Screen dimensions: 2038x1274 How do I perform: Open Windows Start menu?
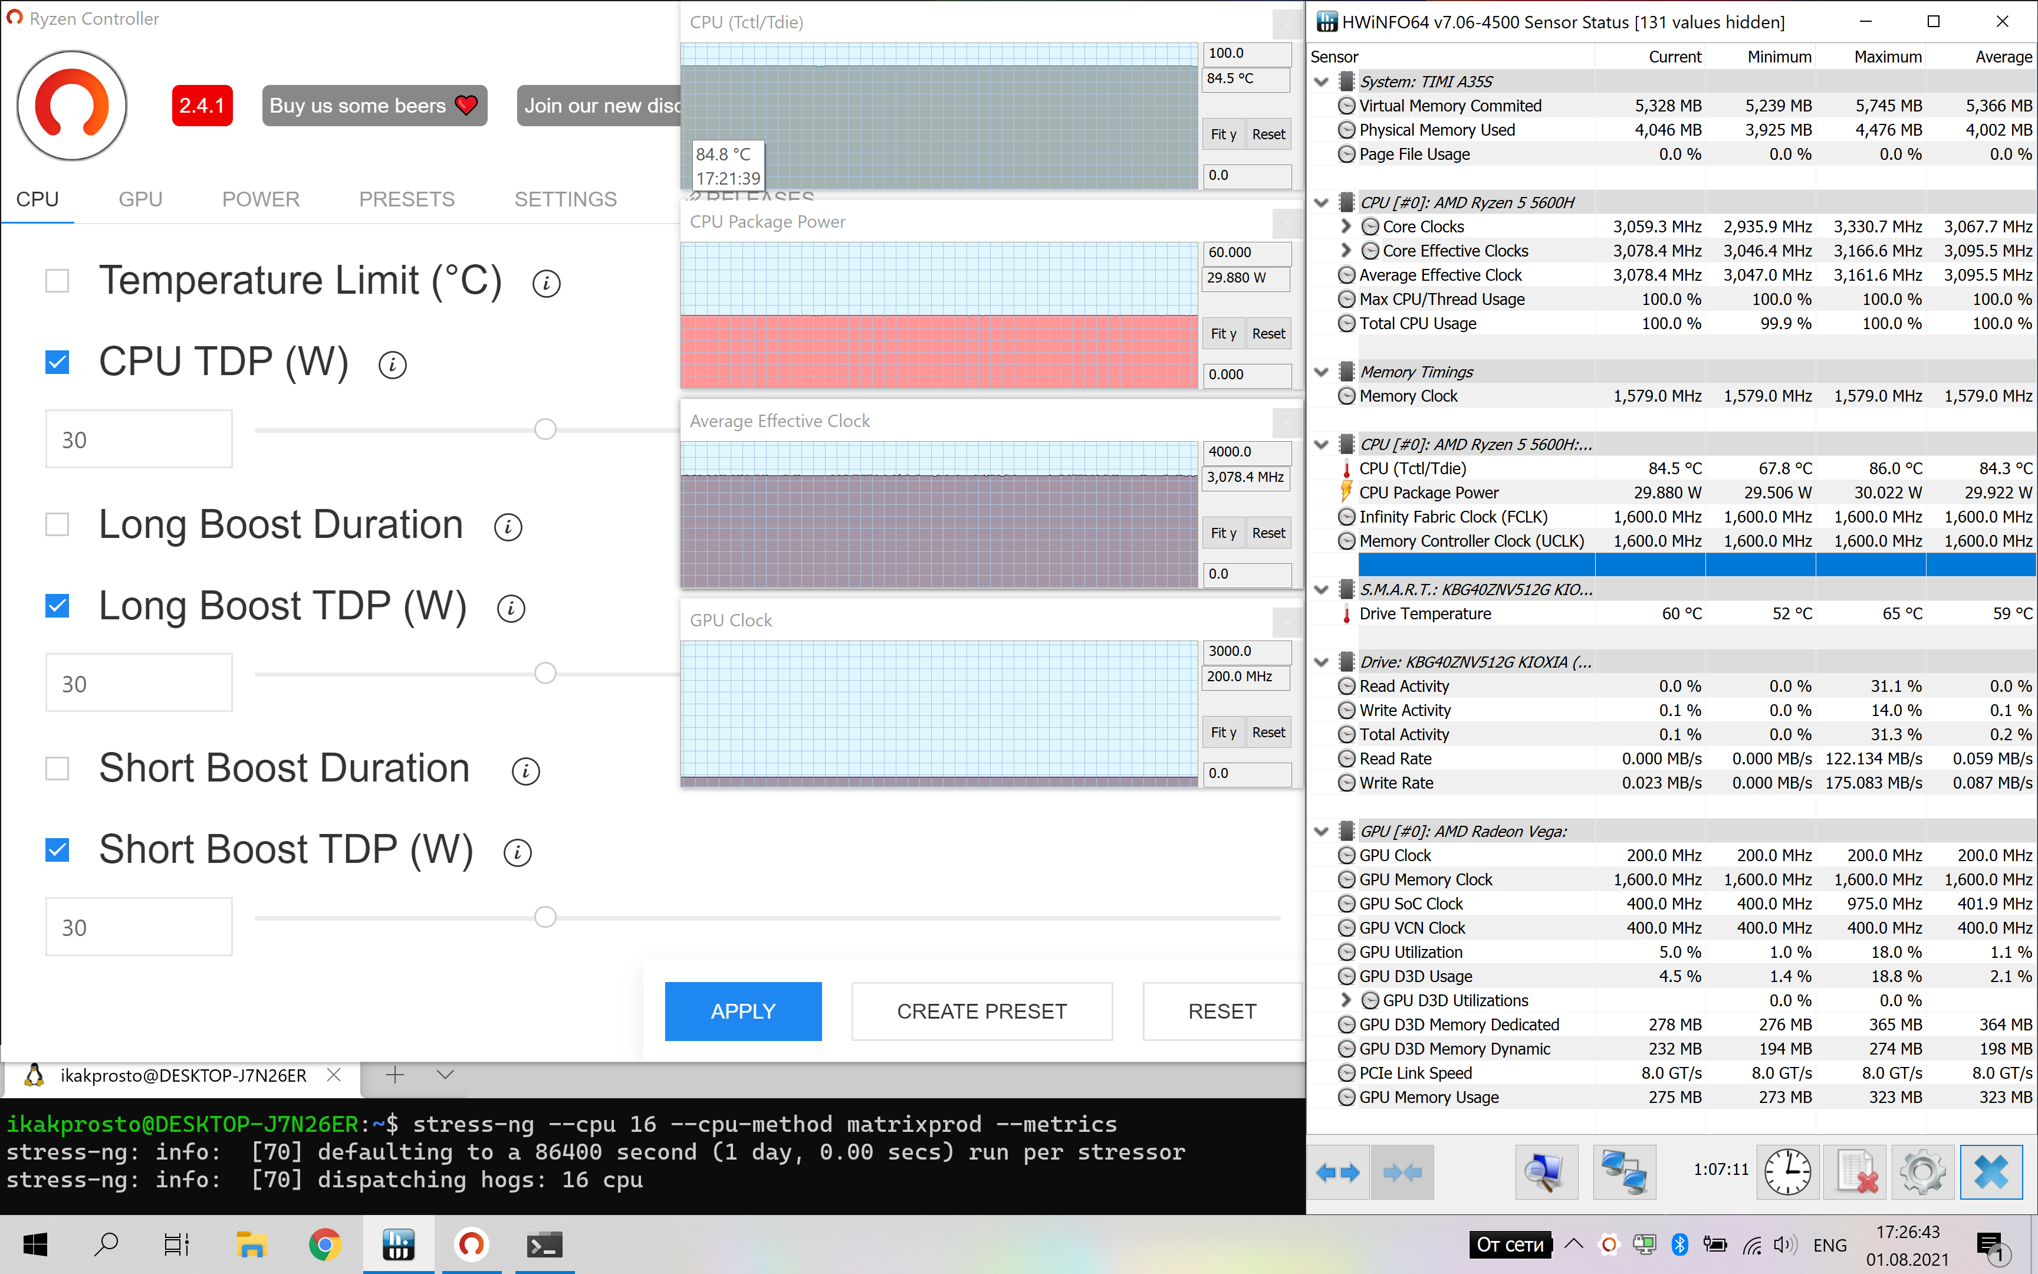point(35,1245)
